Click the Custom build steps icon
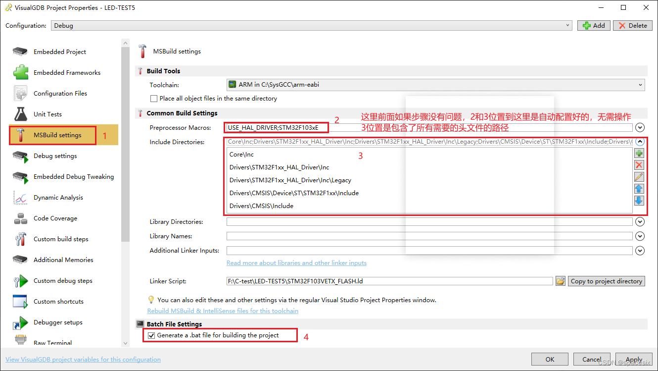The width and height of the screenshot is (658, 371). click(x=20, y=239)
